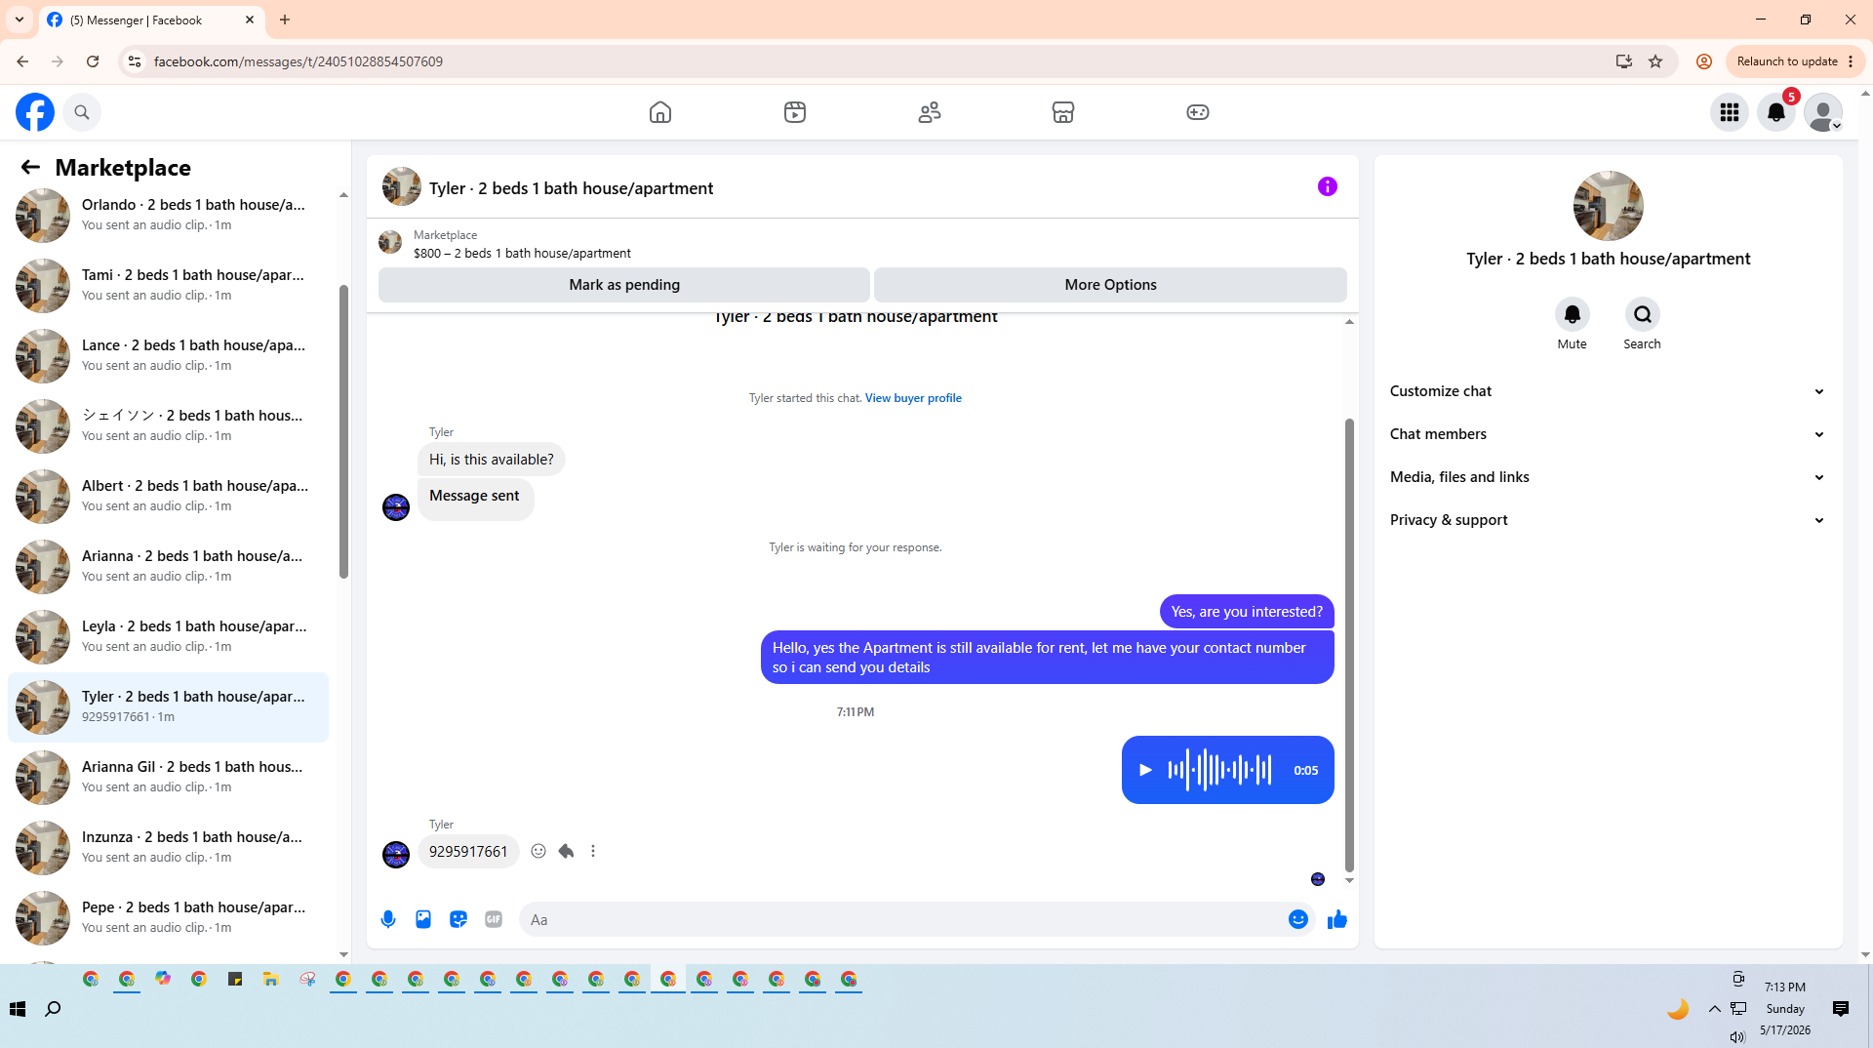This screenshot has height=1048, width=1873.
Task: Close the Messenger browser tab
Action: [250, 20]
